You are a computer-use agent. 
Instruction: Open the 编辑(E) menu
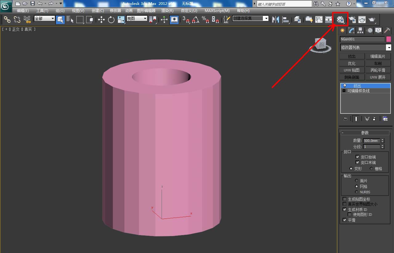click(x=23, y=10)
